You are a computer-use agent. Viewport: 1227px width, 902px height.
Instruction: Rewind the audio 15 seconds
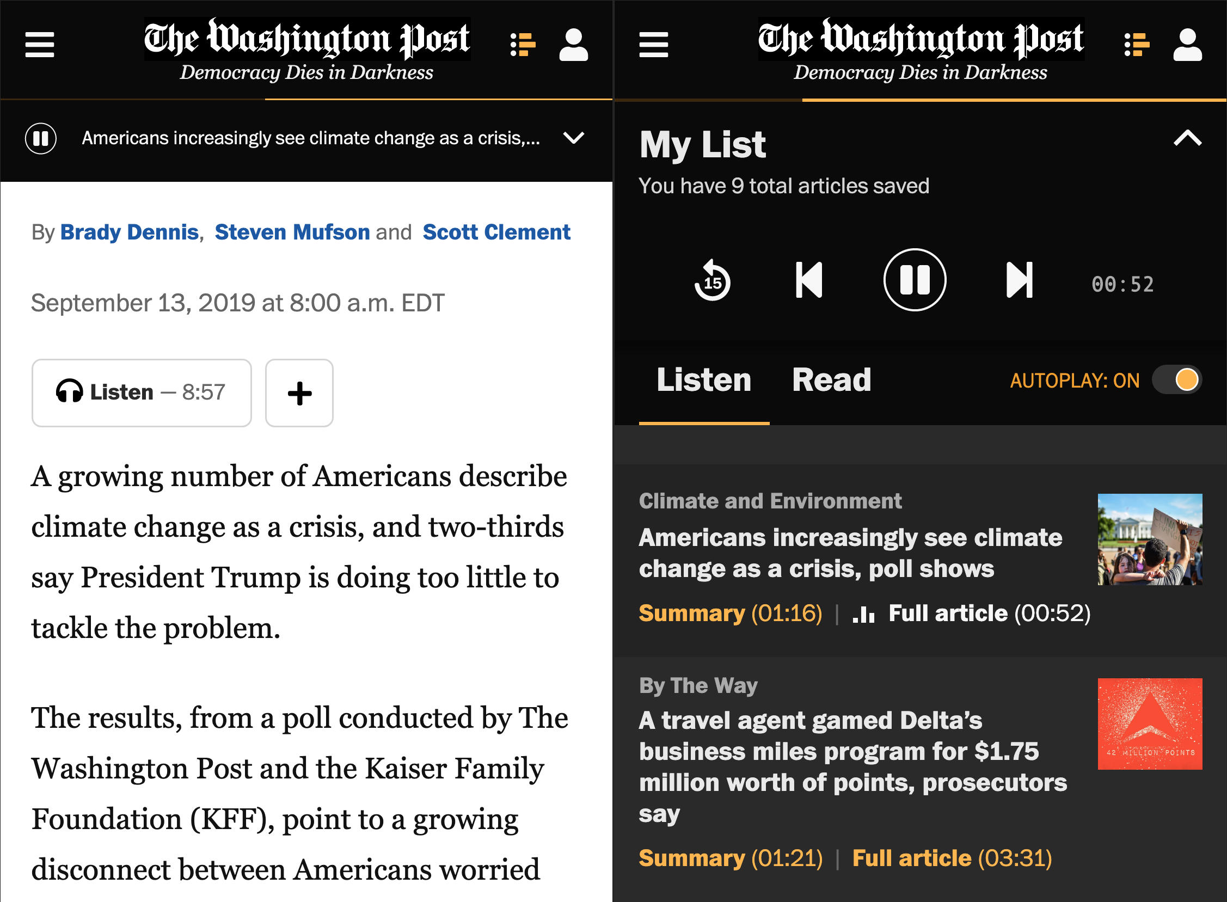(x=711, y=280)
